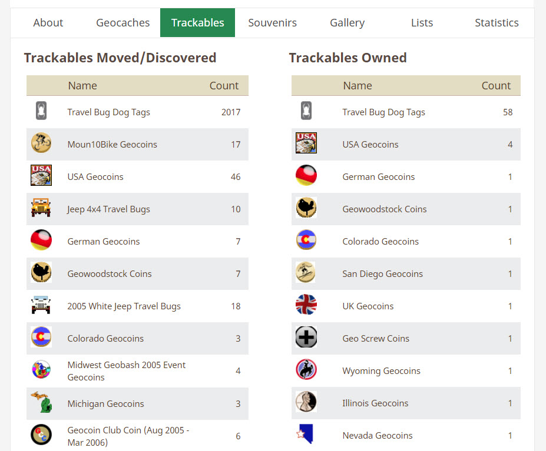The width and height of the screenshot is (546, 451).
Task: Click the 2017 Travel Bug count
Action: tap(231, 112)
